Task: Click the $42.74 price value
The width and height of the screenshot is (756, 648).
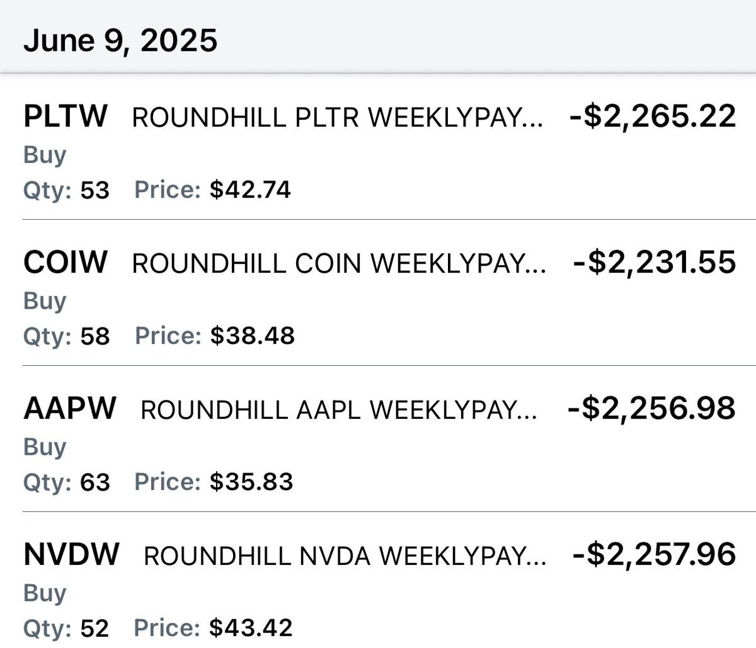Action: click(250, 190)
